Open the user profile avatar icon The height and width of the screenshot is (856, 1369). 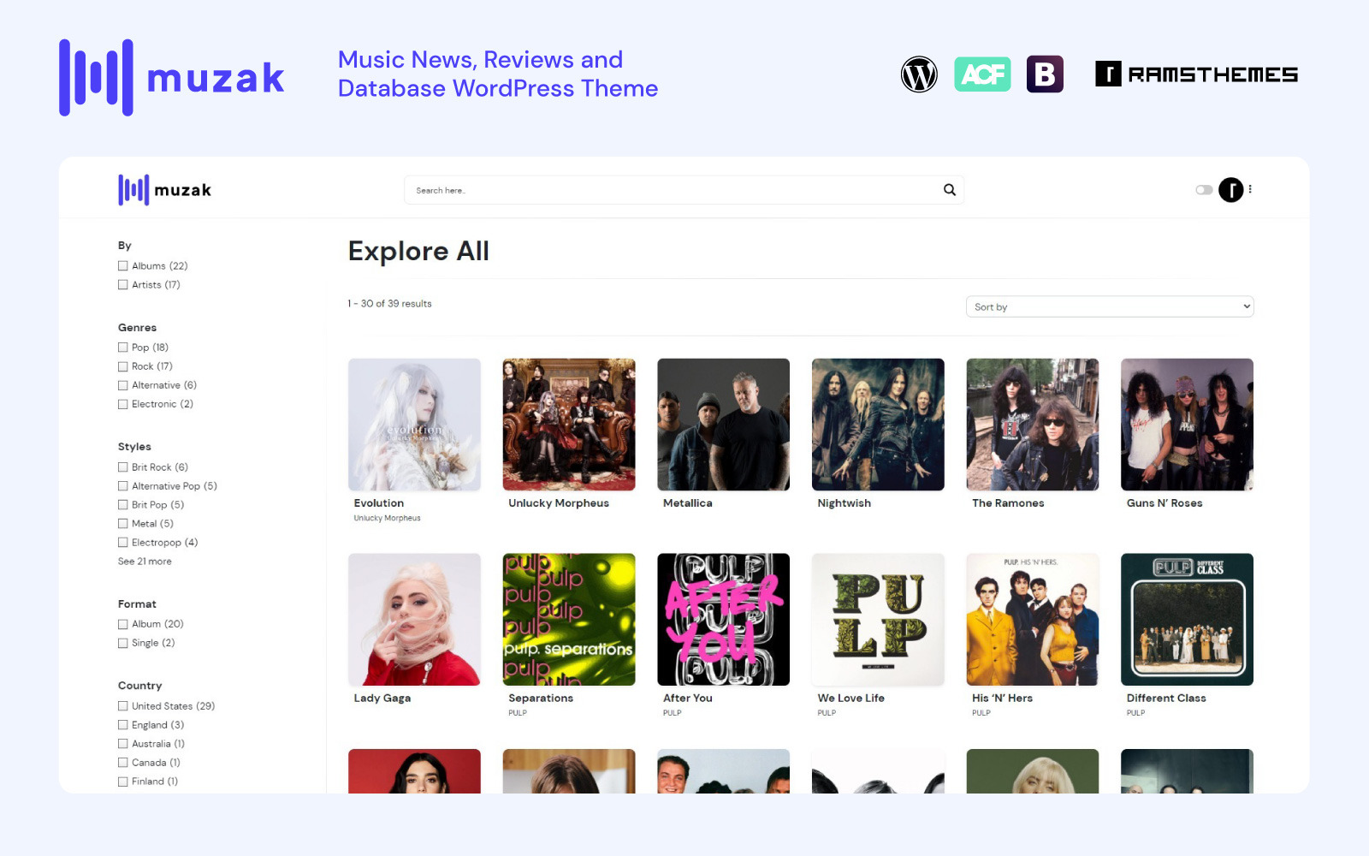pyautogui.click(x=1231, y=190)
